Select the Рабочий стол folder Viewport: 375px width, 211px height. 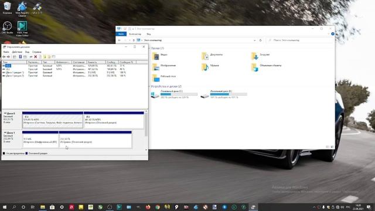coord(164,77)
